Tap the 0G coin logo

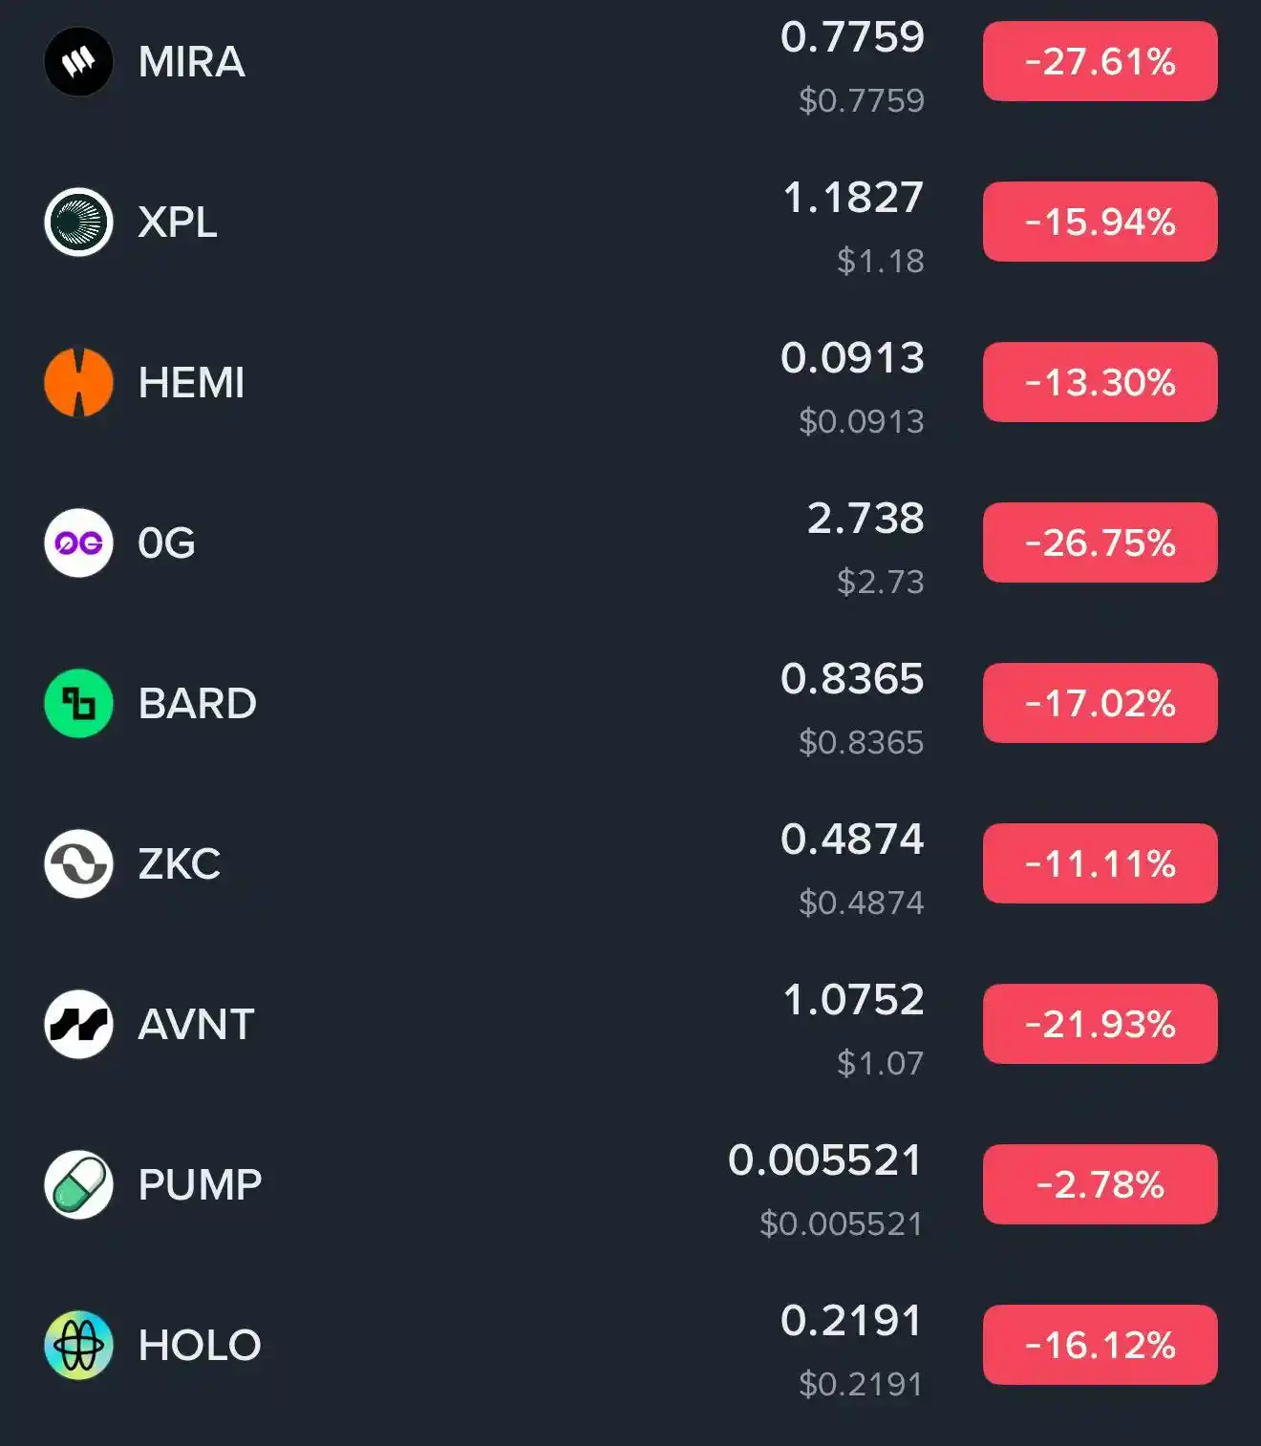click(x=78, y=543)
